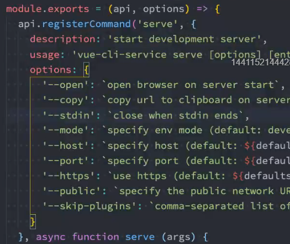Image resolution: width=290 pixels, height=244 pixels.
Task: Click the 'specify env mode' text
Action: 155,131
